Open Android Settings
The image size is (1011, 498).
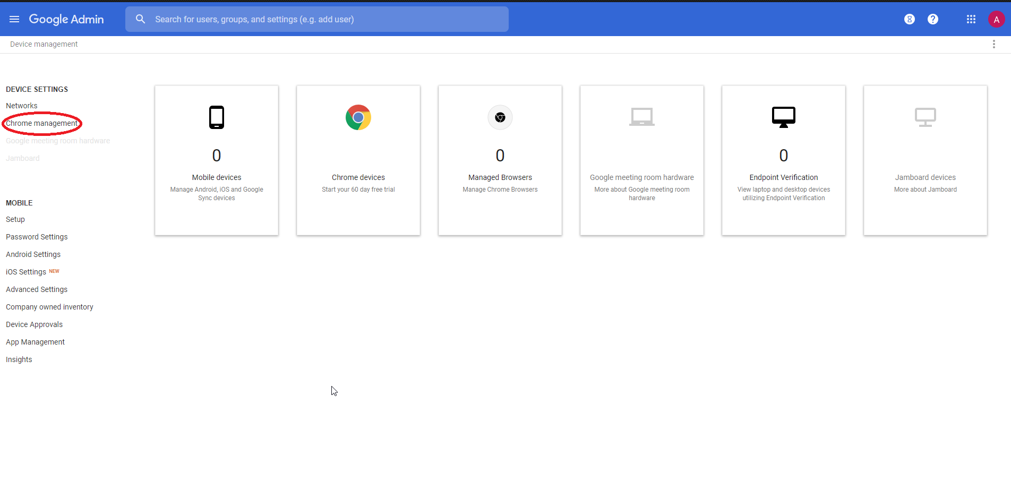click(x=33, y=254)
